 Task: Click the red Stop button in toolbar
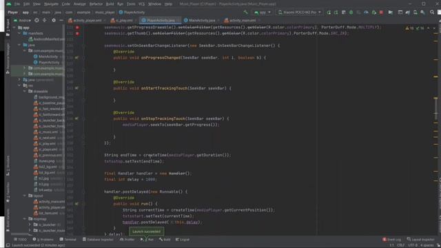coord(381,12)
